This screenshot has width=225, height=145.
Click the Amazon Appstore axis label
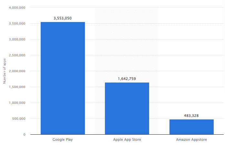[x=191, y=139]
